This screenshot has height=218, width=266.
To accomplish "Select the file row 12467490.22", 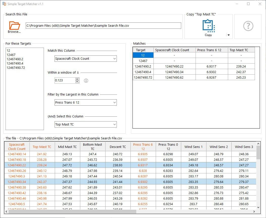I will click(17, 165).
